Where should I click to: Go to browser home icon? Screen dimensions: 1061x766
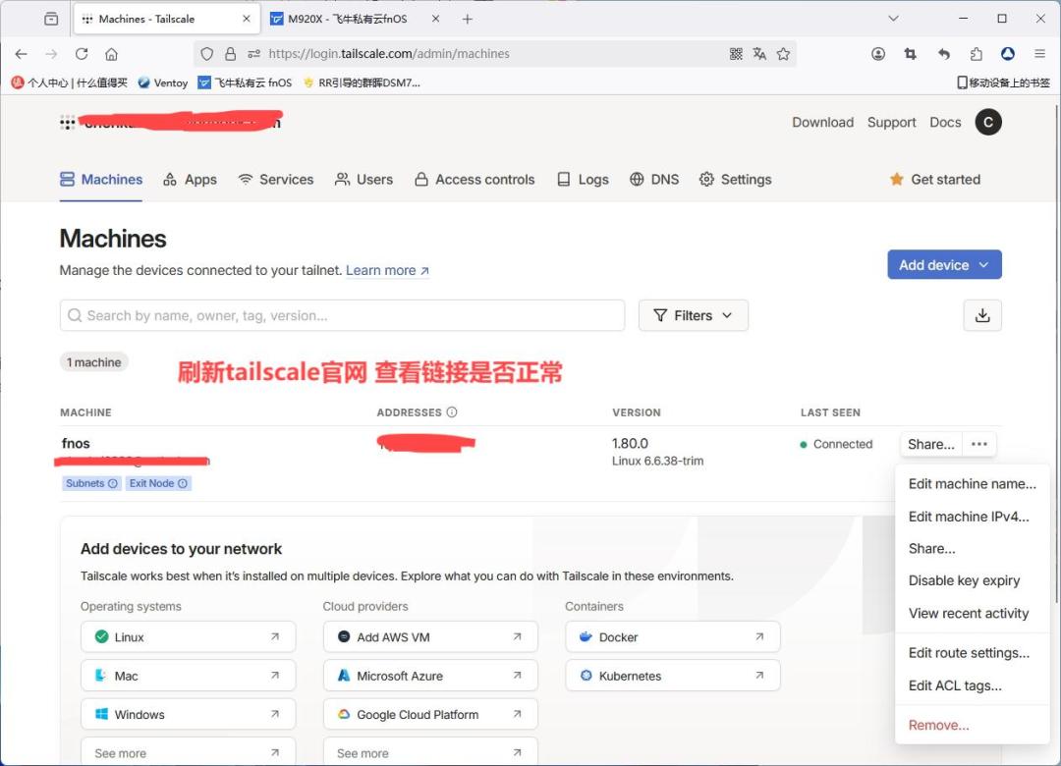pyautogui.click(x=112, y=54)
